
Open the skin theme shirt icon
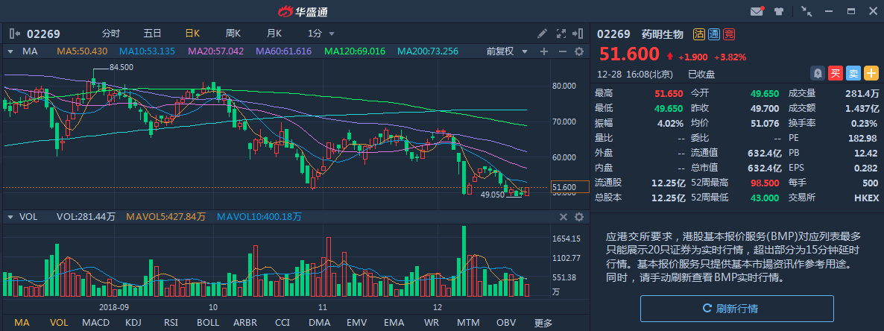(779, 11)
